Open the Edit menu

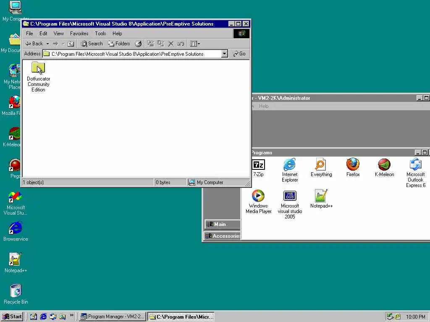[43, 34]
